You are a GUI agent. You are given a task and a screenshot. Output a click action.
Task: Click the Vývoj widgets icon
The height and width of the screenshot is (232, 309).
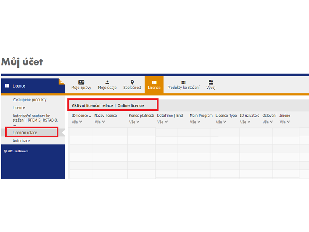(211, 82)
